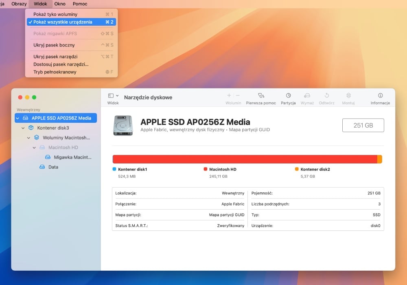Click the green full-screen window button

coord(34,97)
